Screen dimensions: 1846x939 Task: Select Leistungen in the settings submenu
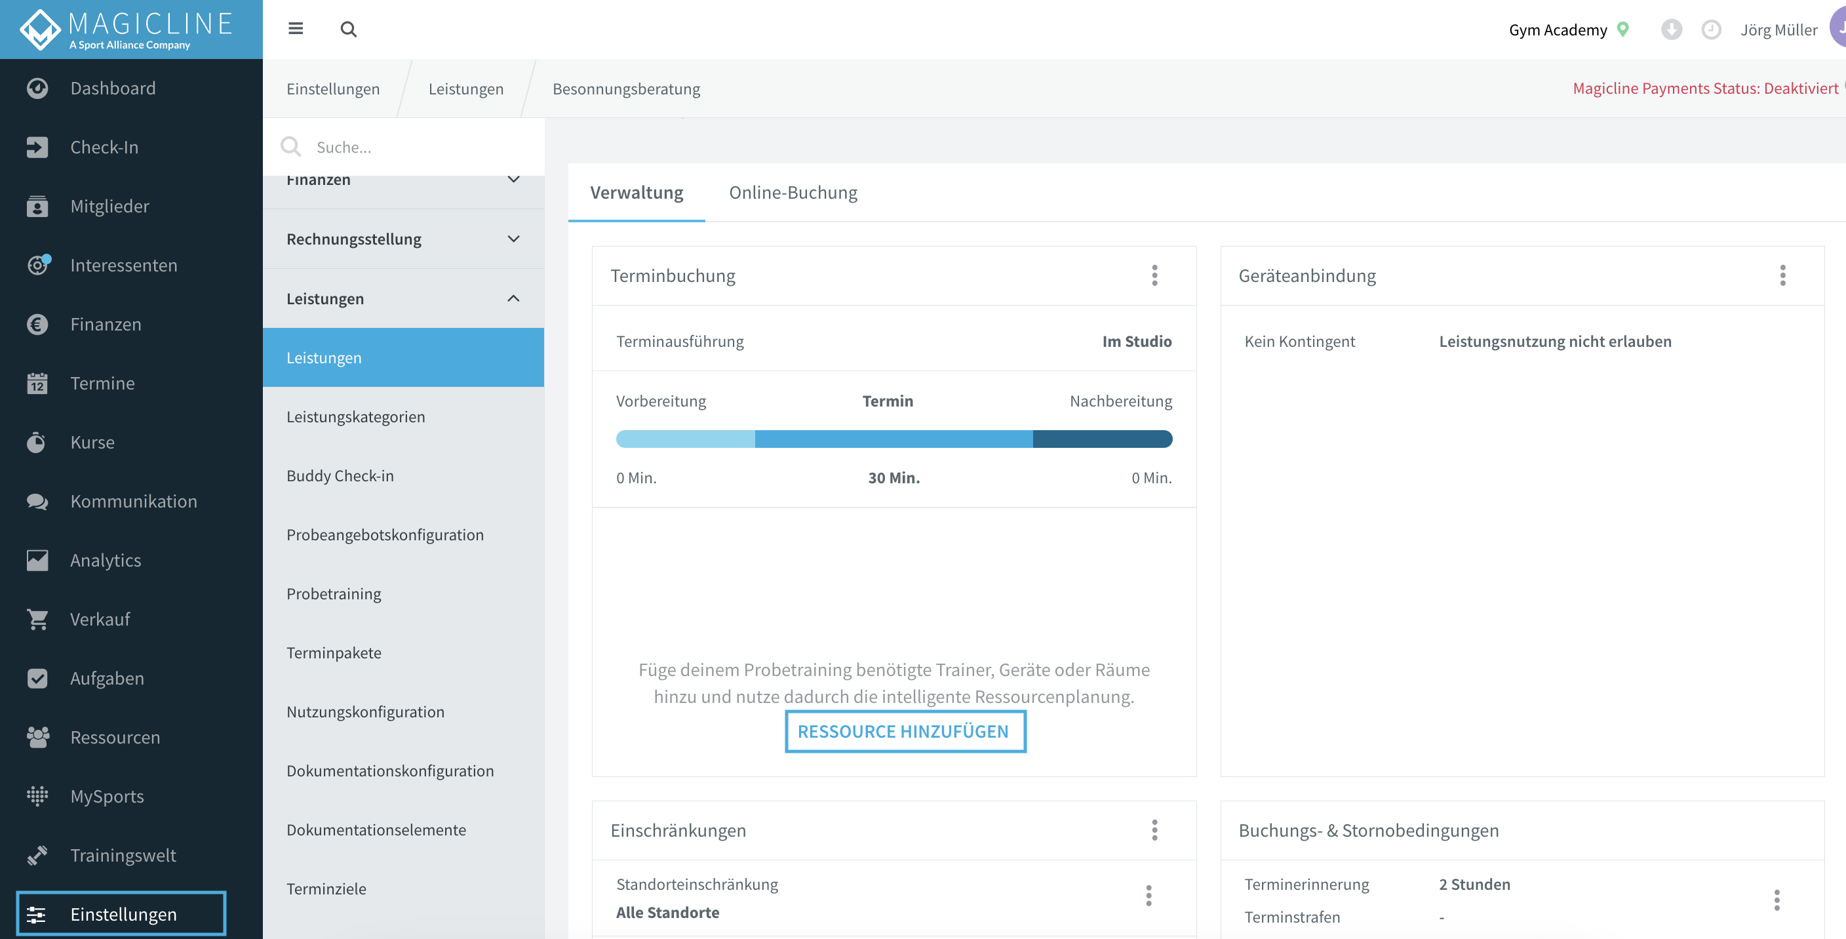403,357
